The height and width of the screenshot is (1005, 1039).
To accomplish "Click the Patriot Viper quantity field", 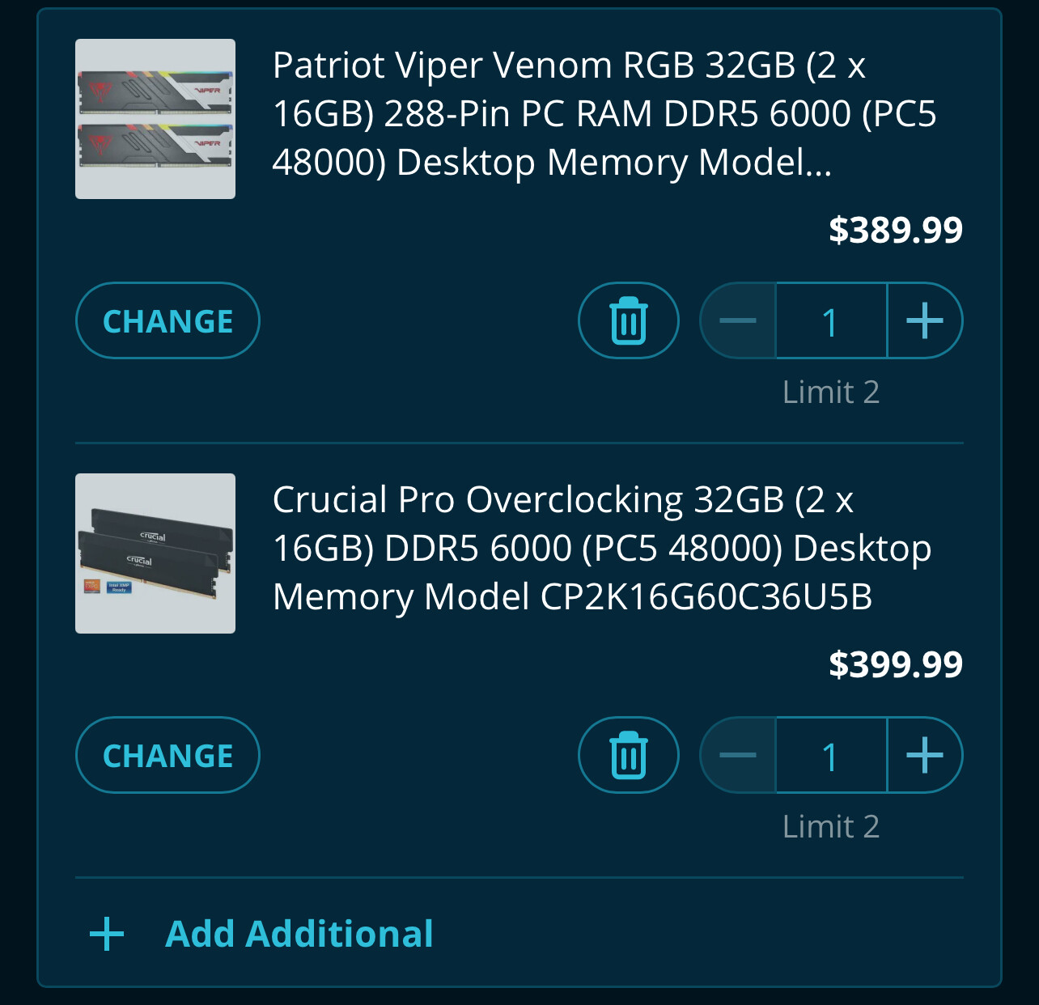I will 831,321.
